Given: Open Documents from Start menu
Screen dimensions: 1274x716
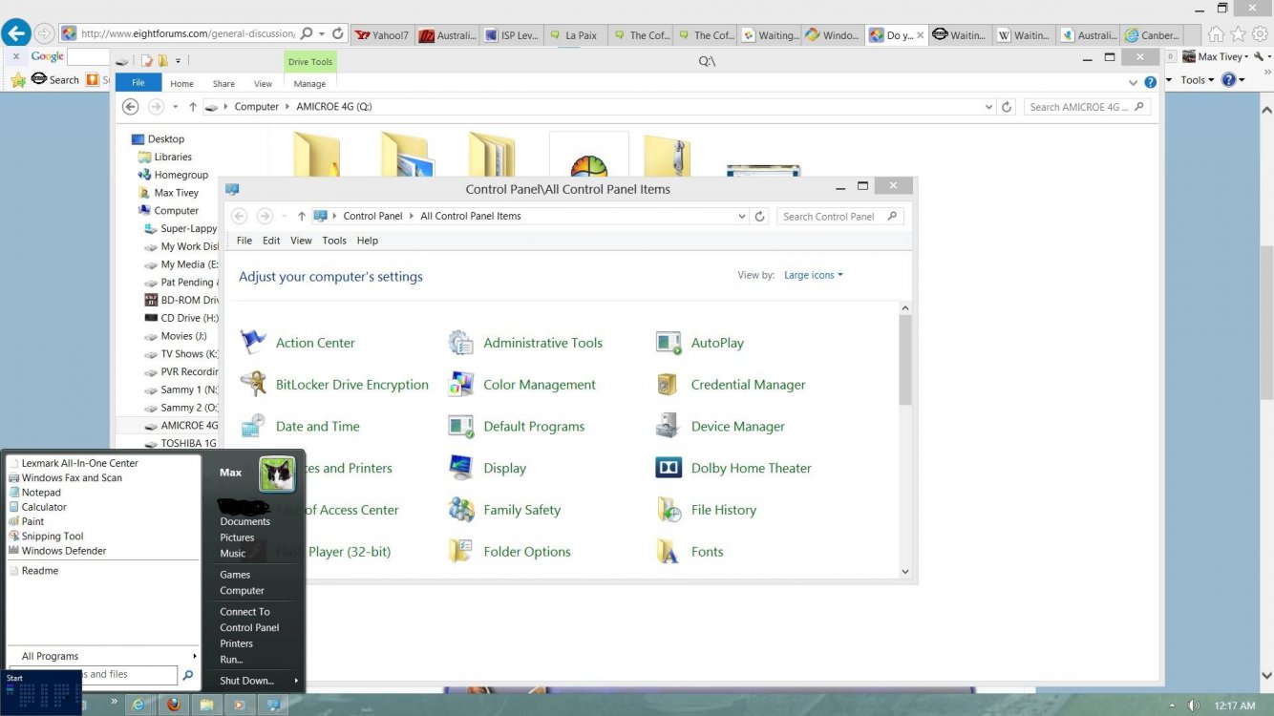Looking at the screenshot, I should coord(244,521).
